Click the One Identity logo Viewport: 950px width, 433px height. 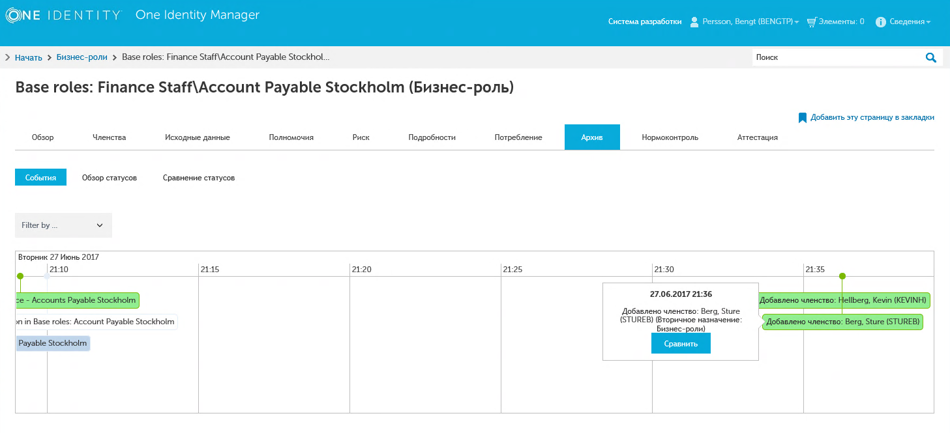click(x=63, y=15)
